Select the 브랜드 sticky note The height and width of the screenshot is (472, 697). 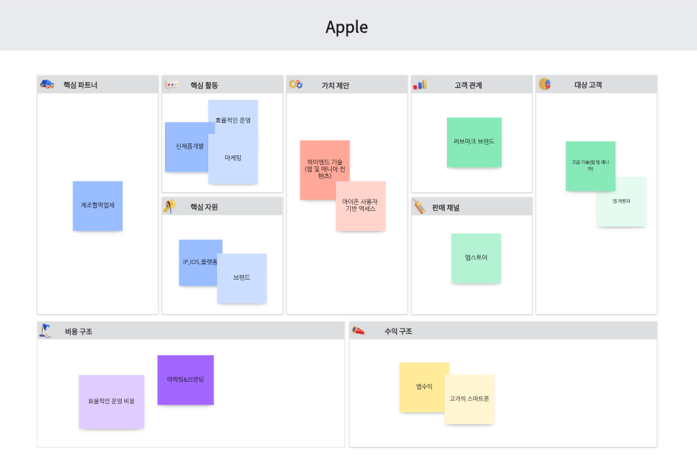(x=241, y=278)
